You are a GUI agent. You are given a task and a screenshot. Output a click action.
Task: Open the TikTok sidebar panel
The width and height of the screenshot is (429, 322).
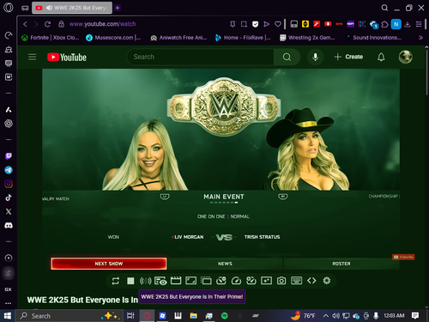[9, 197]
